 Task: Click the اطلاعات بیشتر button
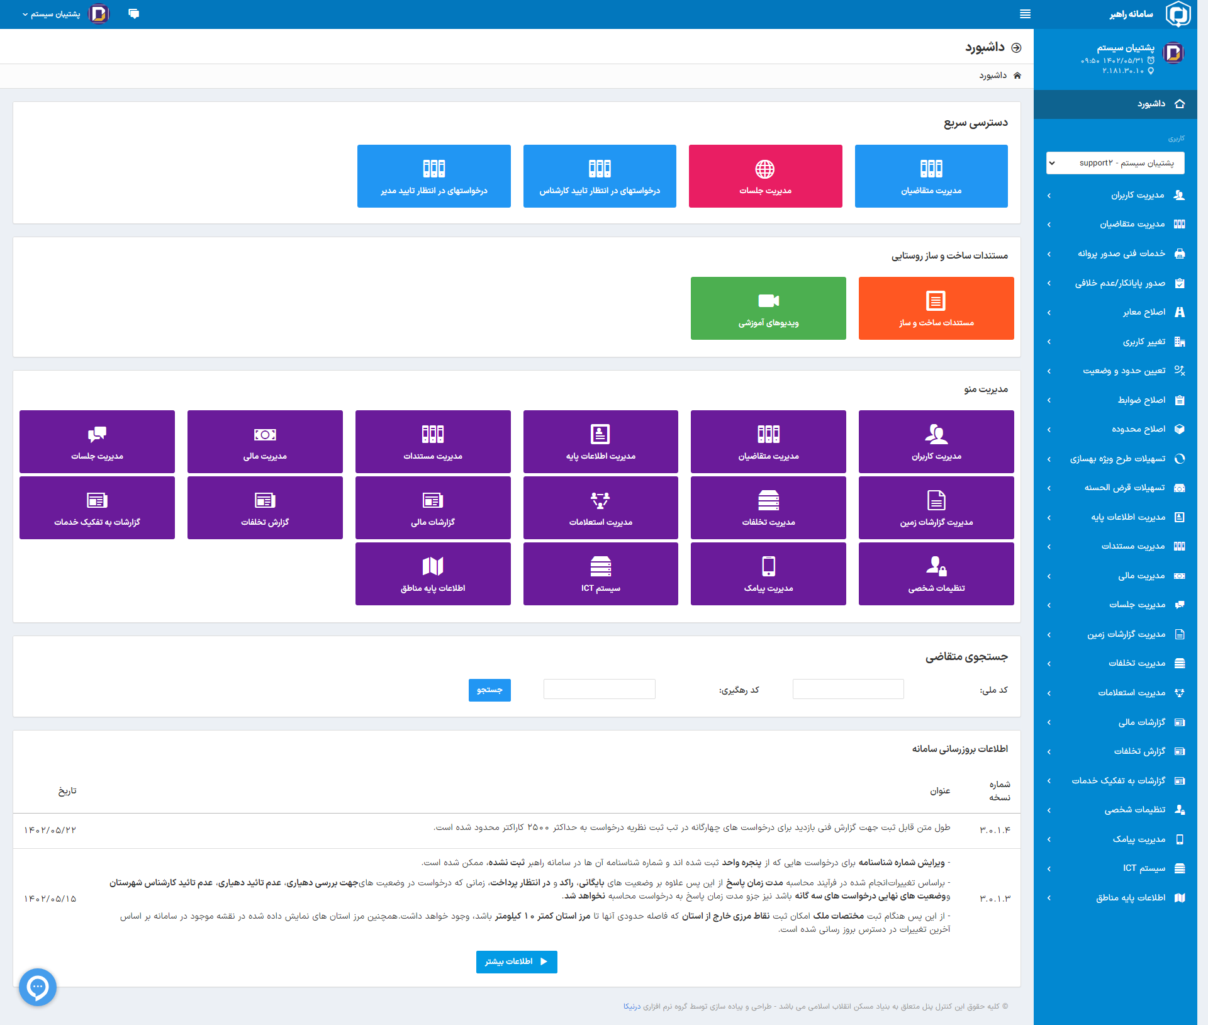point(517,961)
